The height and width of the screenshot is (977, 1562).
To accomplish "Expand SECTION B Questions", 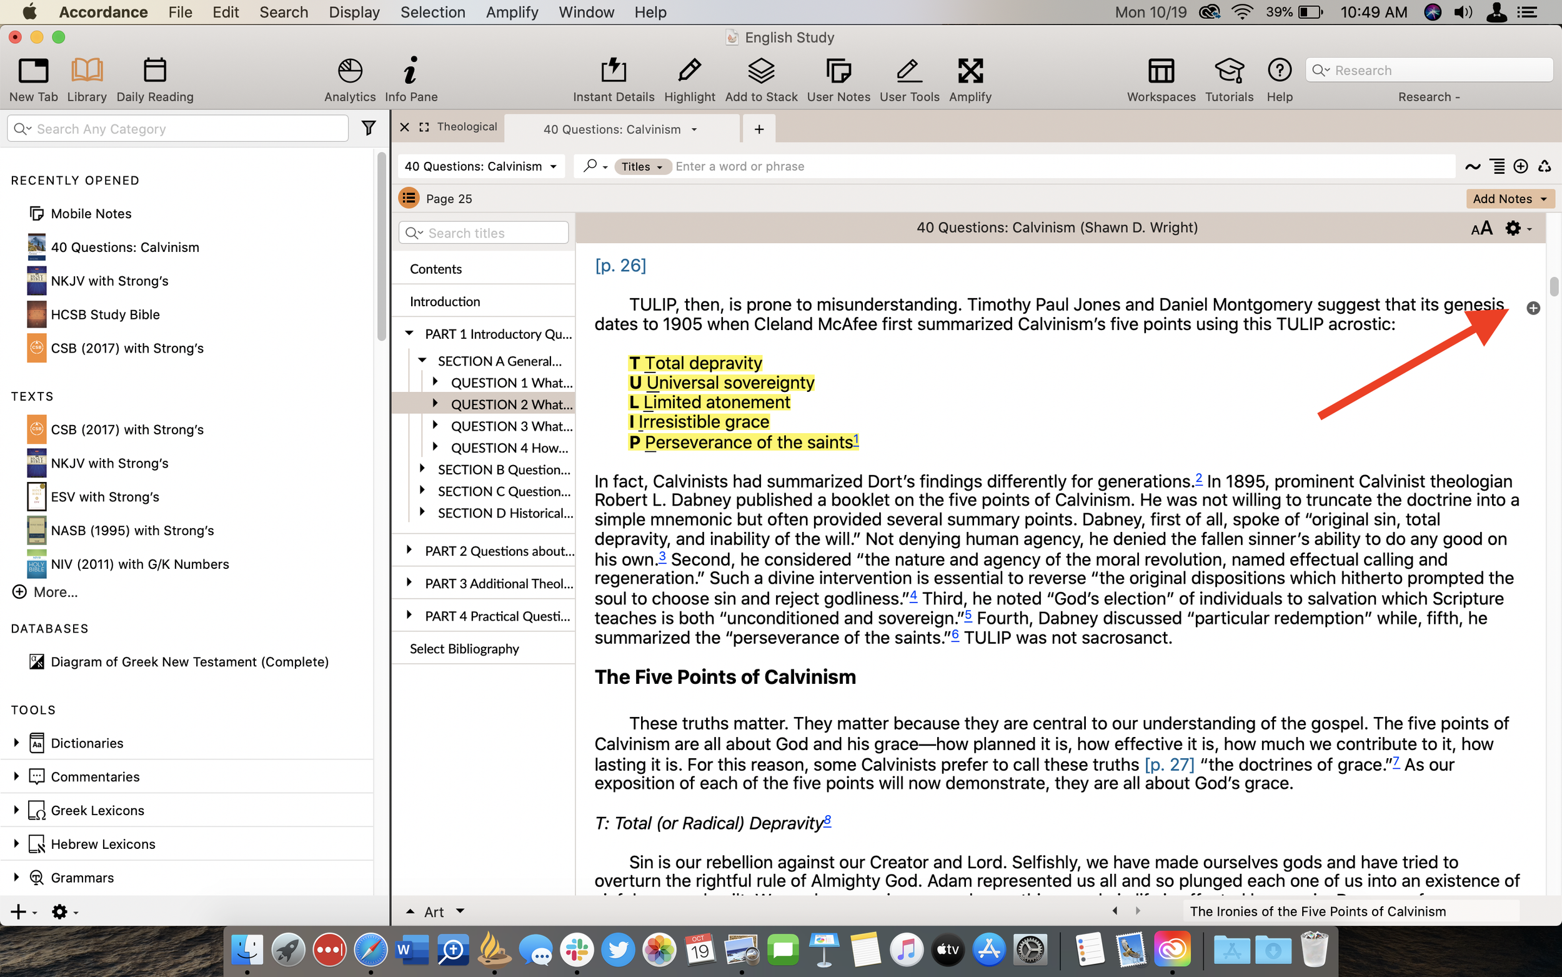I will (x=422, y=468).
